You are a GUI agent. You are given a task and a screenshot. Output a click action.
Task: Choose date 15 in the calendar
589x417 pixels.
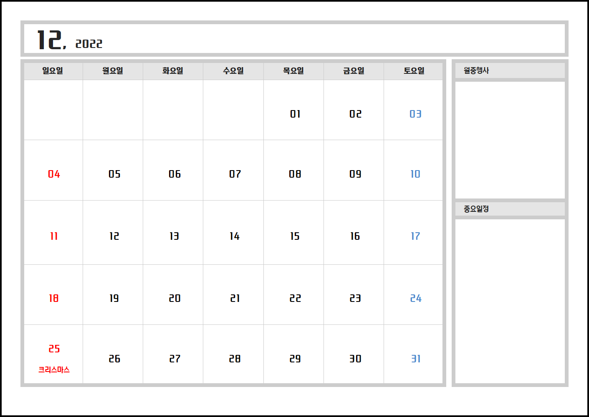click(x=295, y=236)
